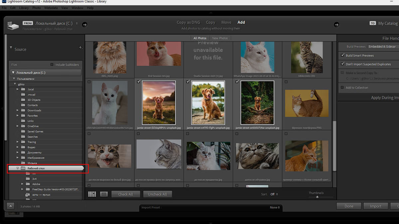Open the Library menu

[x=24, y=8]
